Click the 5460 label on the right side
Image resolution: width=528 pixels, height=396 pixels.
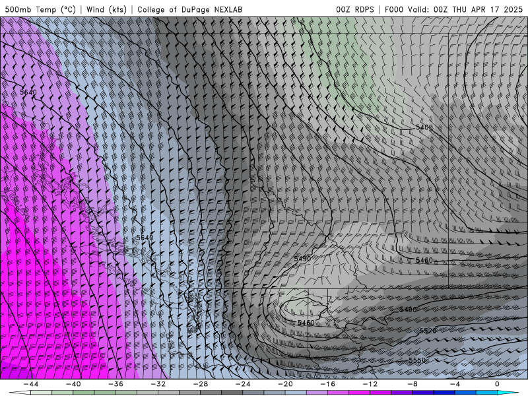coord(424,260)
